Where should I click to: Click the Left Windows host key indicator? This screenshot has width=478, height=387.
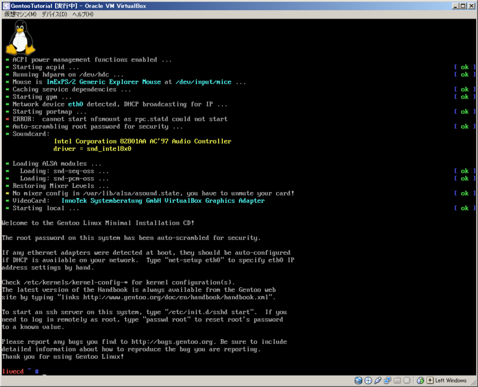tap(452, 380)
